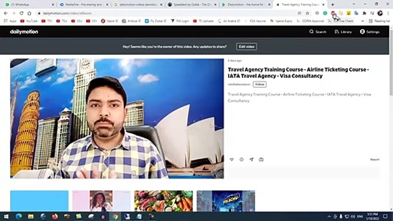The height and width of the screenshot is (221, 393).
Task: Open the GDRFA Approval bookmark
Action: click(x=310, y=21)
